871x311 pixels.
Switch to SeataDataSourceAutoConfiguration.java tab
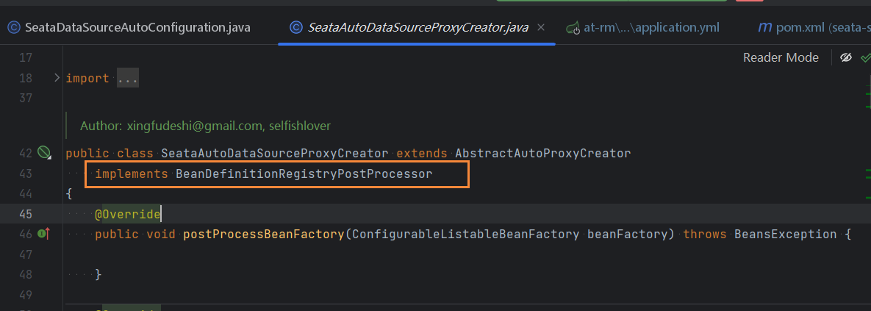(x=137, y=28)
